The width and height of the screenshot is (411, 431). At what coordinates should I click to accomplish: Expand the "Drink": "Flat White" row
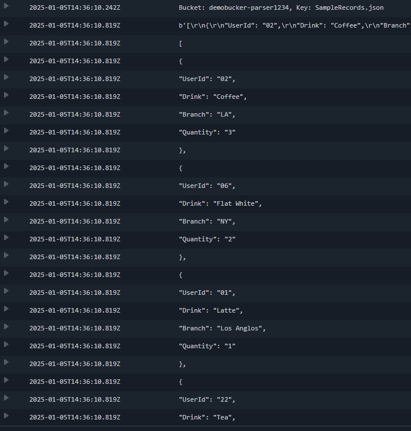click(x=6, y=202)
